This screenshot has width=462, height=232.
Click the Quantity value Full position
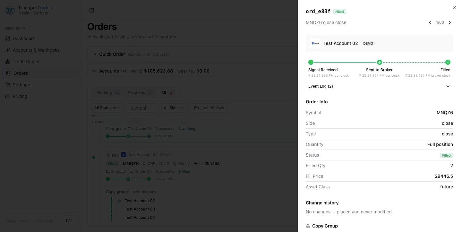440,144
